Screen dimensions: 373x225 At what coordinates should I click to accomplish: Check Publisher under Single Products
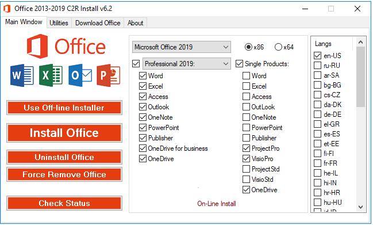coord(246,138)
